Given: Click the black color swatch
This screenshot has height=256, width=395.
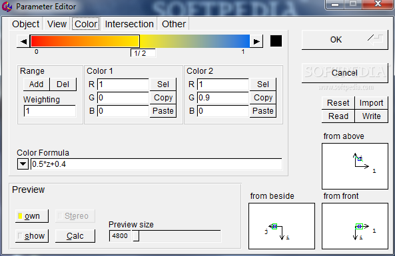Looking at the screenshot, I should [276, 41].
